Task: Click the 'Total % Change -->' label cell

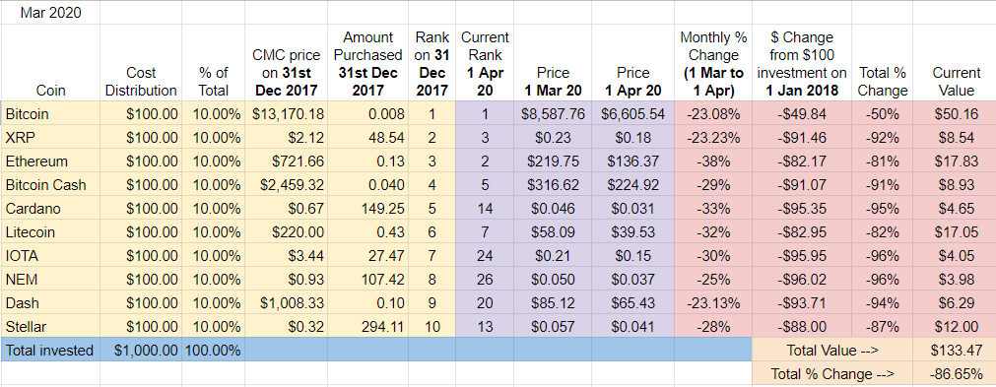Action: coord(832,374)
